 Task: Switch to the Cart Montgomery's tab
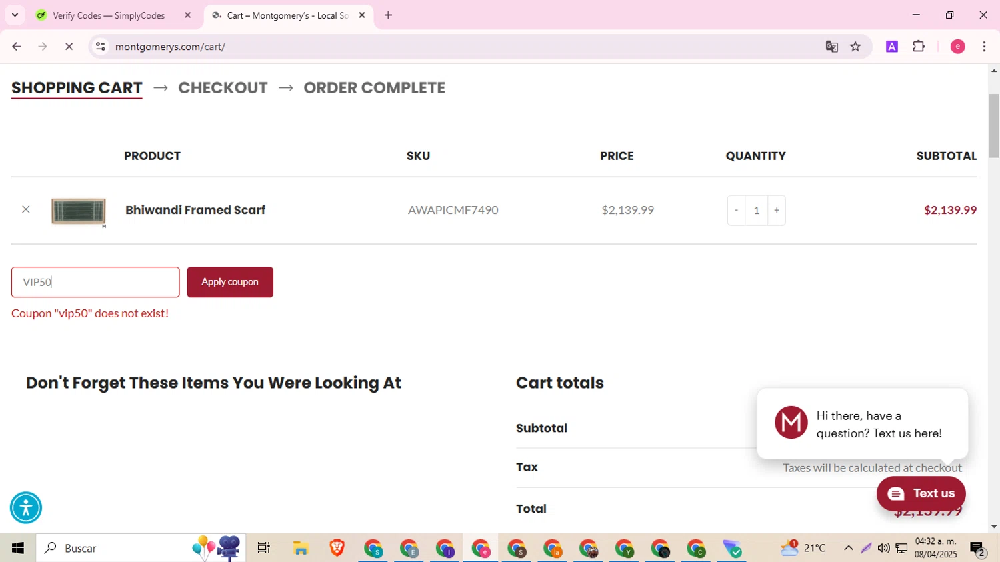point(287,15)
